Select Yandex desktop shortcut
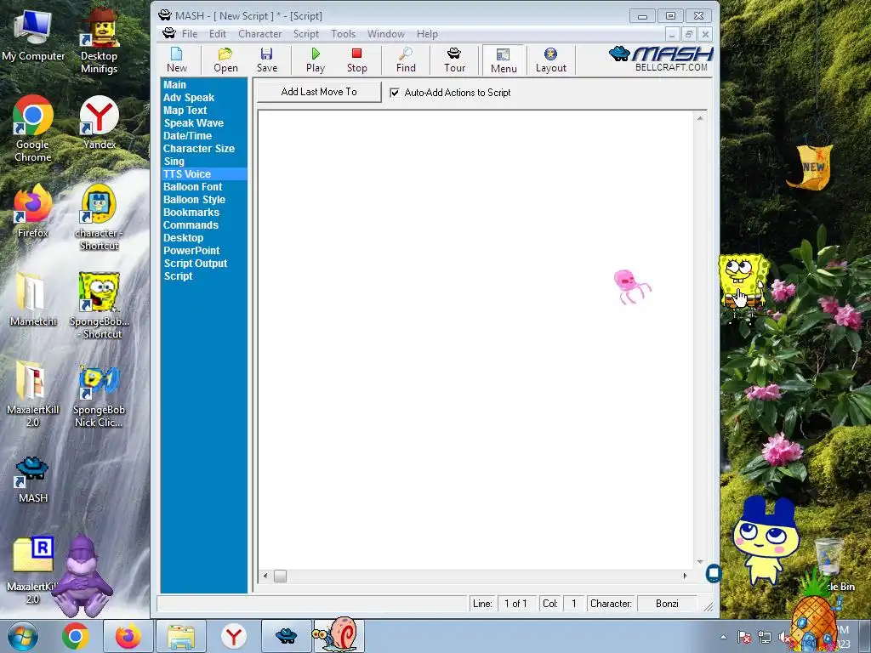The height and width of the screenshot is (653, 871). coord(100,122)
